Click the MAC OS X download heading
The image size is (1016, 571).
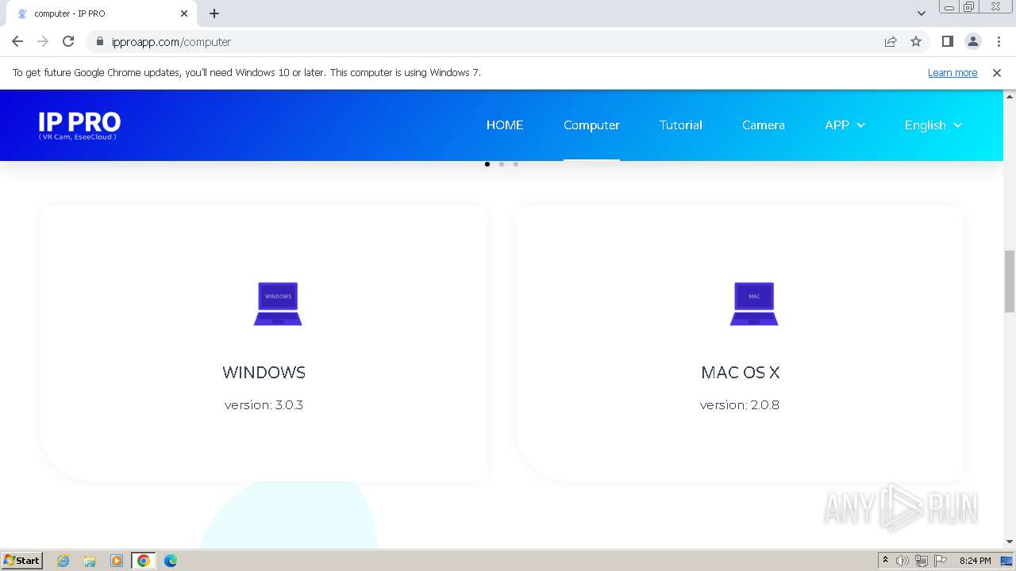(741, 373)
